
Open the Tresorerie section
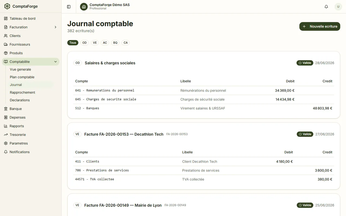coord(31,135)
